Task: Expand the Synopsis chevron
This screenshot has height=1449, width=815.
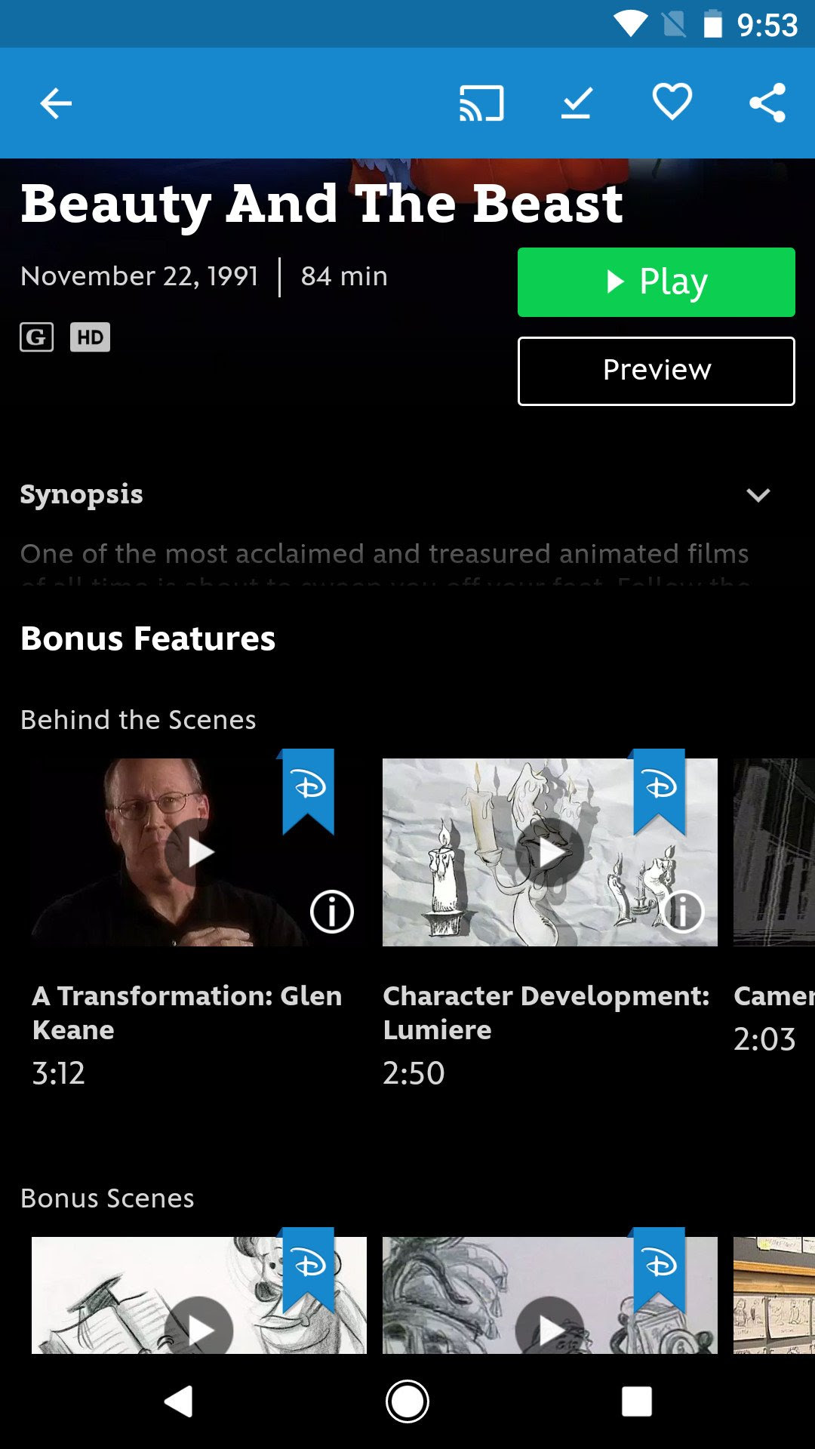Action: pos(758,495)
